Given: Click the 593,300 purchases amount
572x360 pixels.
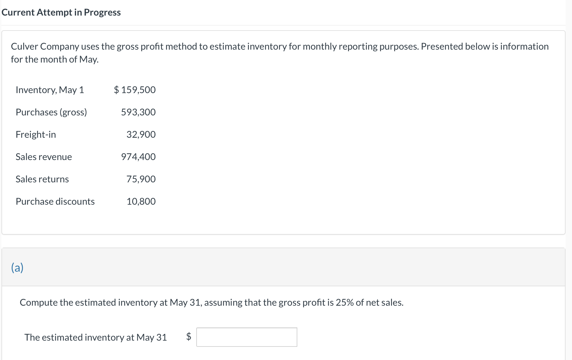Looking at the screenshot, I should coord(138,112).
